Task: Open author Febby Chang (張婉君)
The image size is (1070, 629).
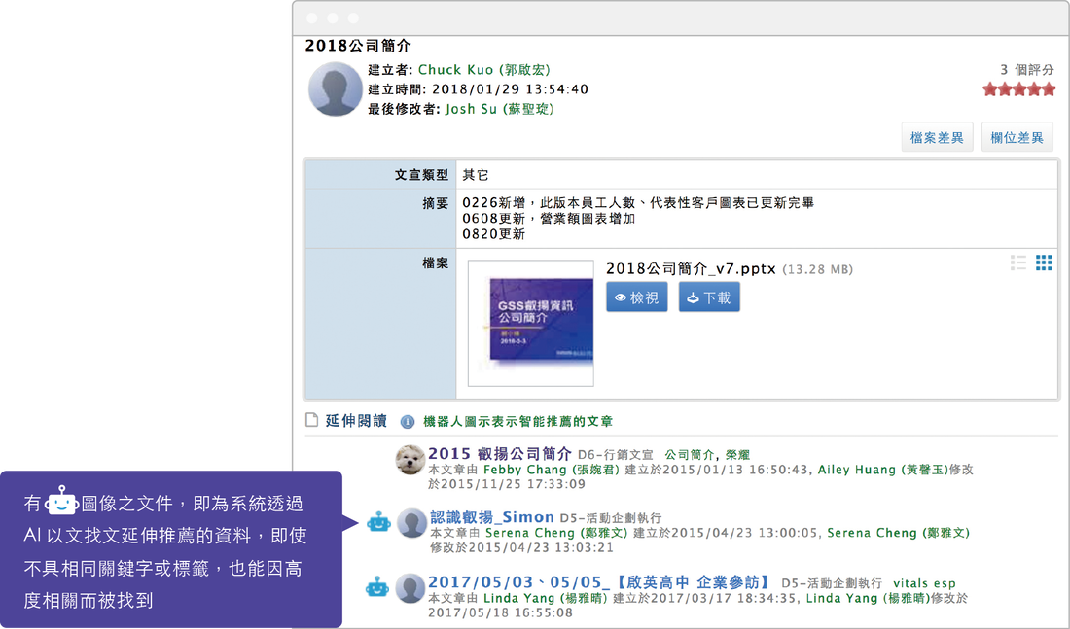Action: click(x=552, y=470)
